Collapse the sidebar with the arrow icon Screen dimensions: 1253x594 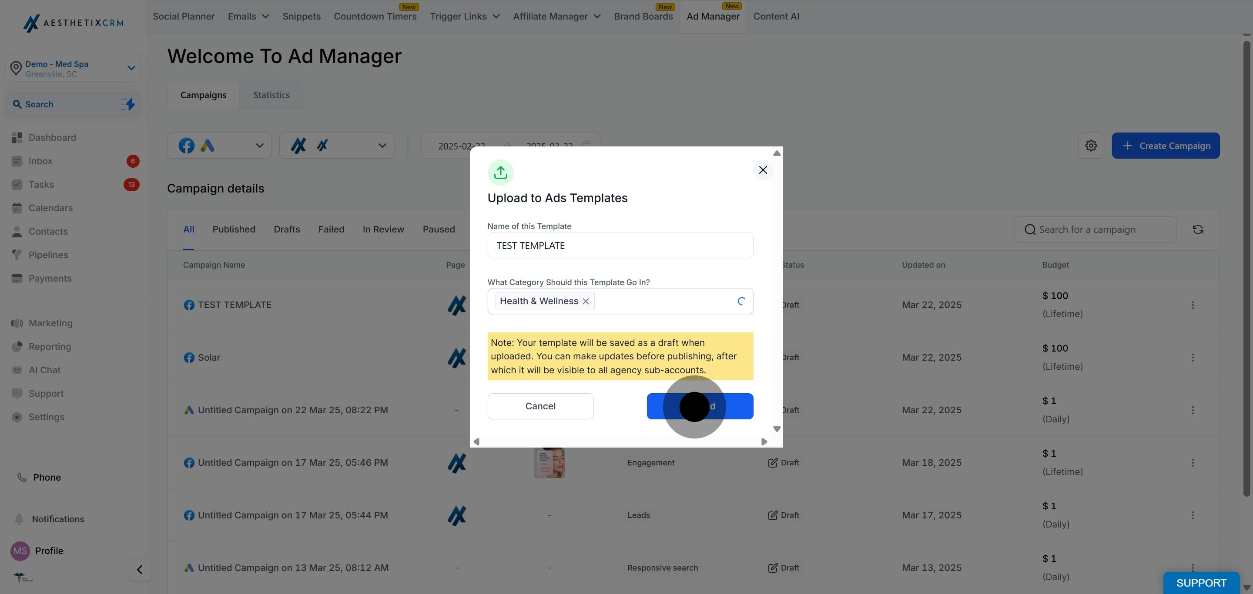click(140, 569)
